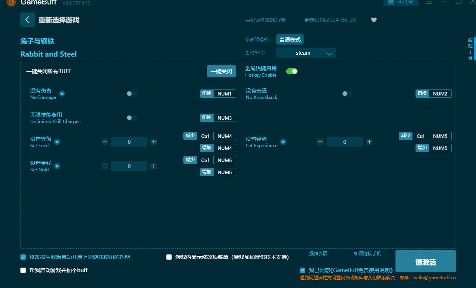The image size is (476, 288).
Task: Click the back arrow beside 重新选择游戏
Action: (x=28, y=20)
